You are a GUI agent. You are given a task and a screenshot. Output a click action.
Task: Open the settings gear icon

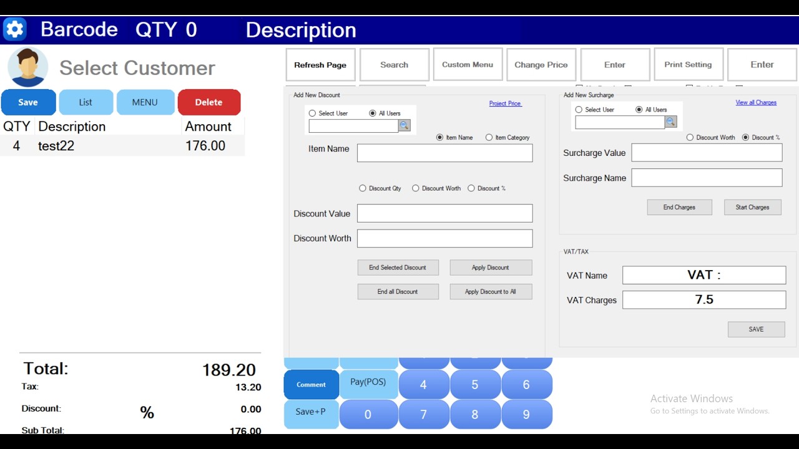tap(14, 29)
